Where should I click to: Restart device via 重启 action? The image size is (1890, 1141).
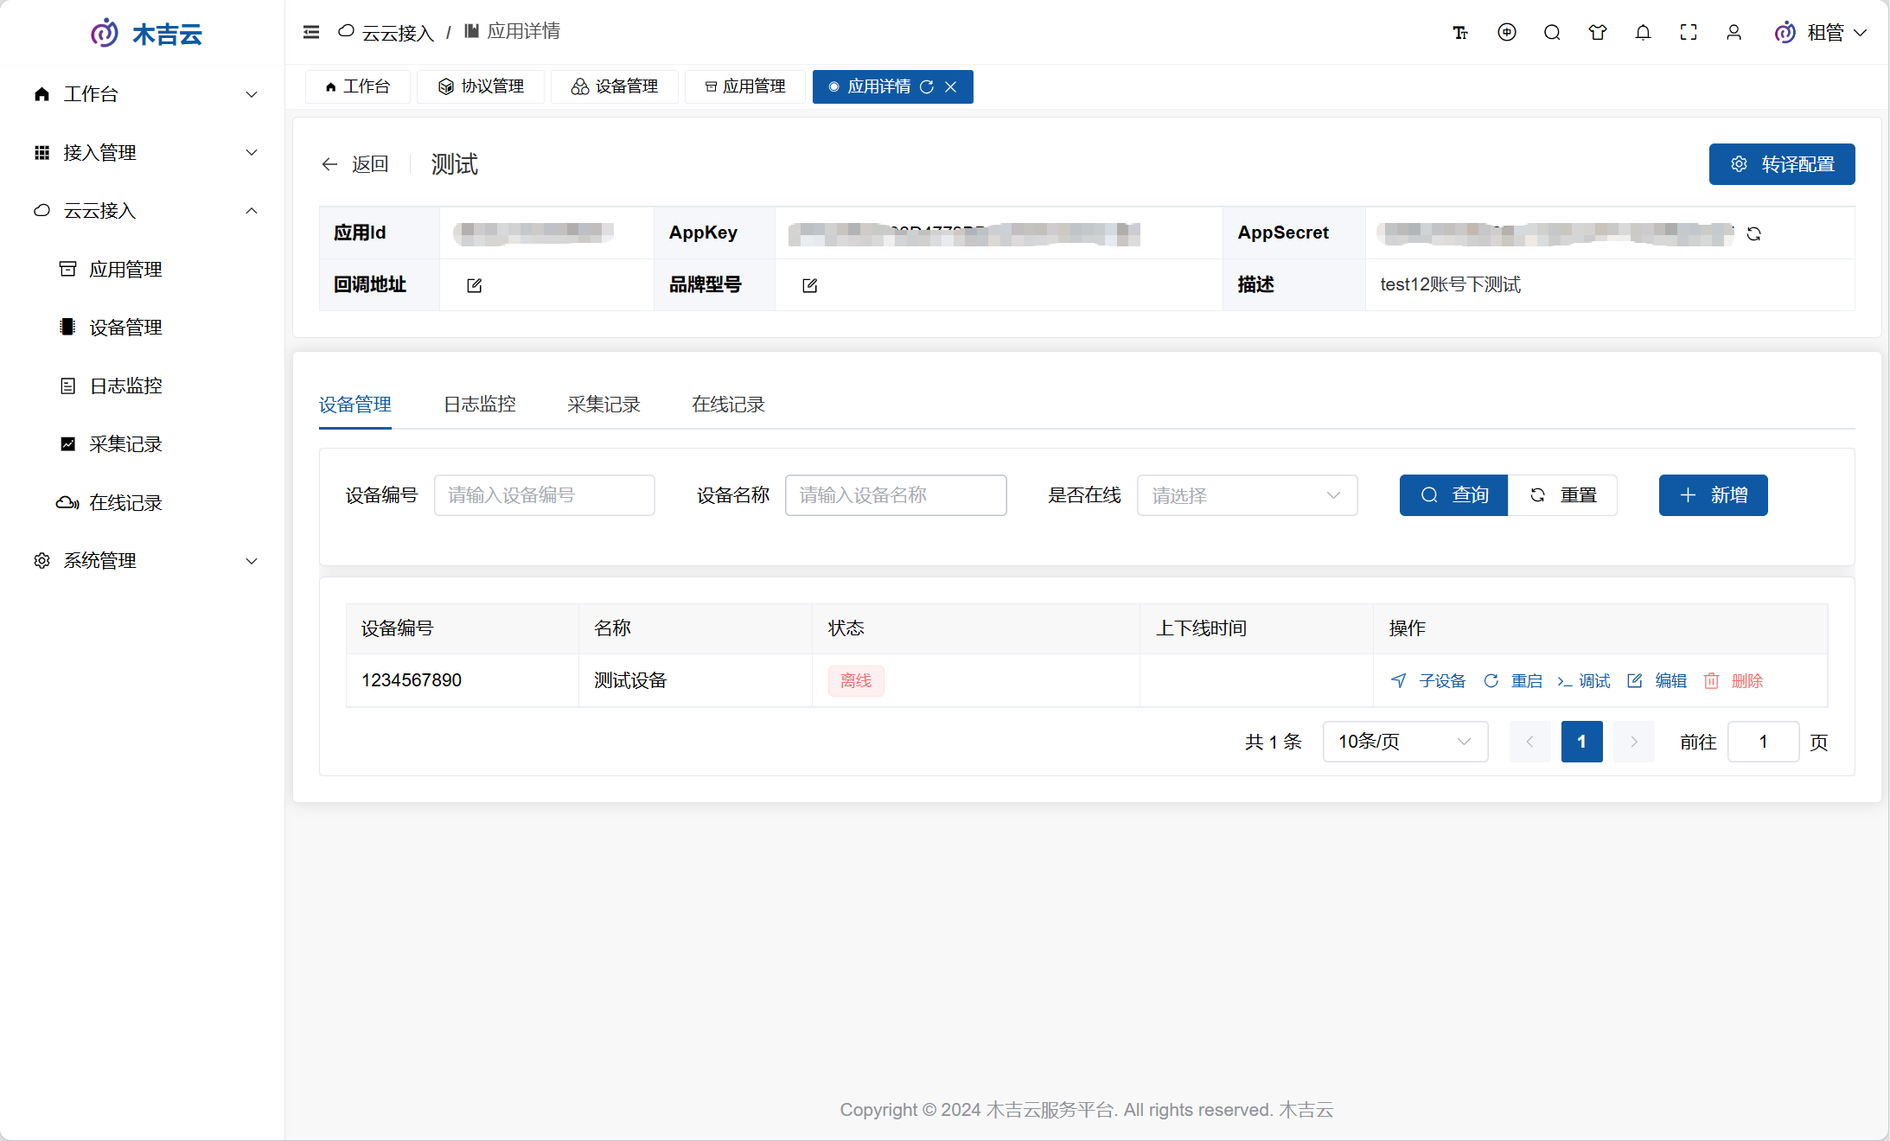click(1513, 681)
